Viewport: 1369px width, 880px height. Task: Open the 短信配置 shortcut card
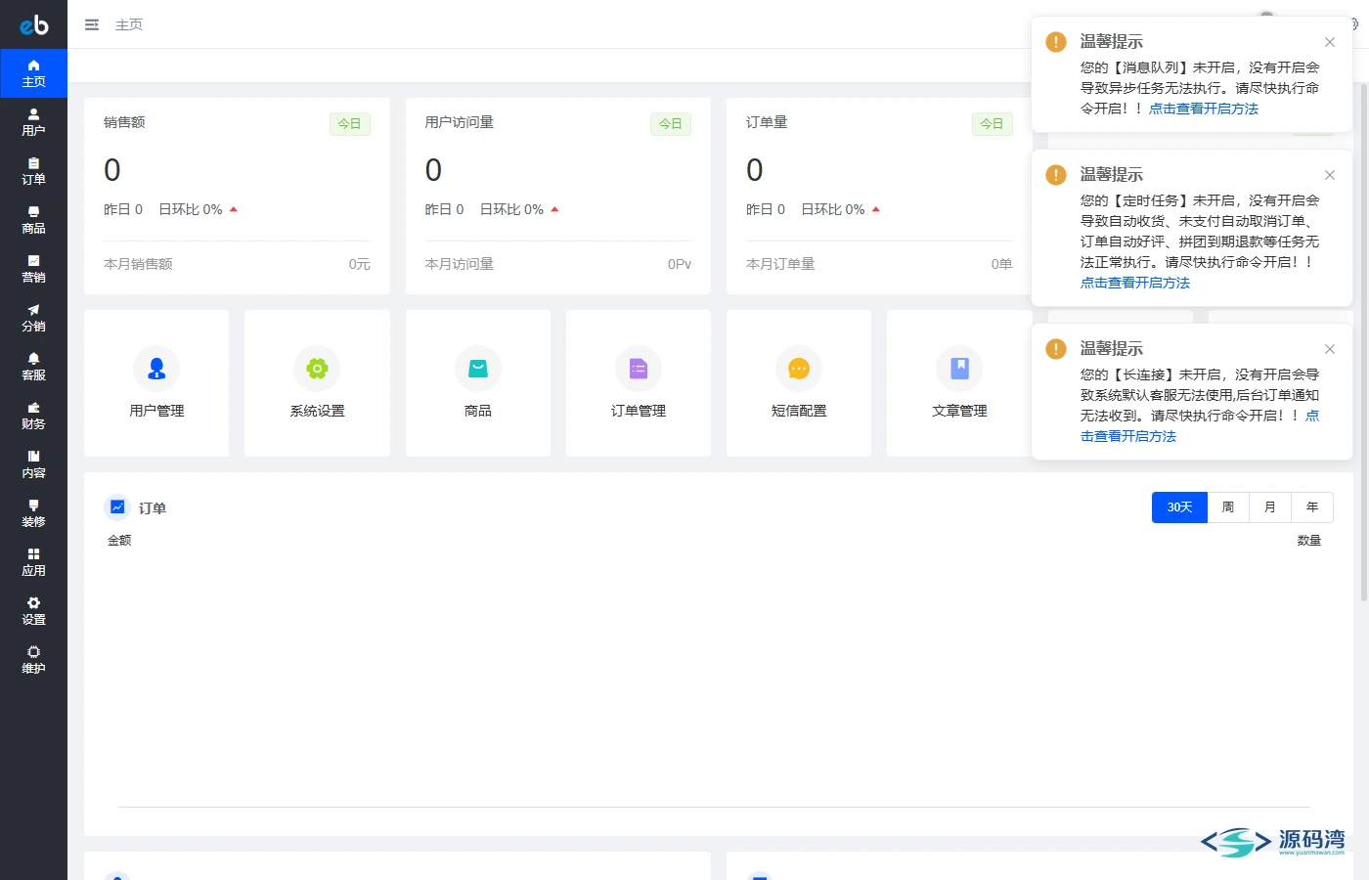799,383
